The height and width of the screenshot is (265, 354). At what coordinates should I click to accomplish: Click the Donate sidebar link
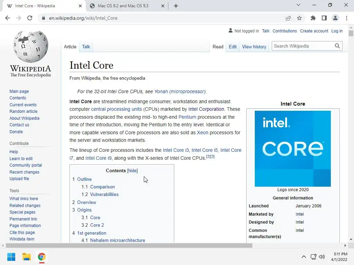(x=16, y=131)
